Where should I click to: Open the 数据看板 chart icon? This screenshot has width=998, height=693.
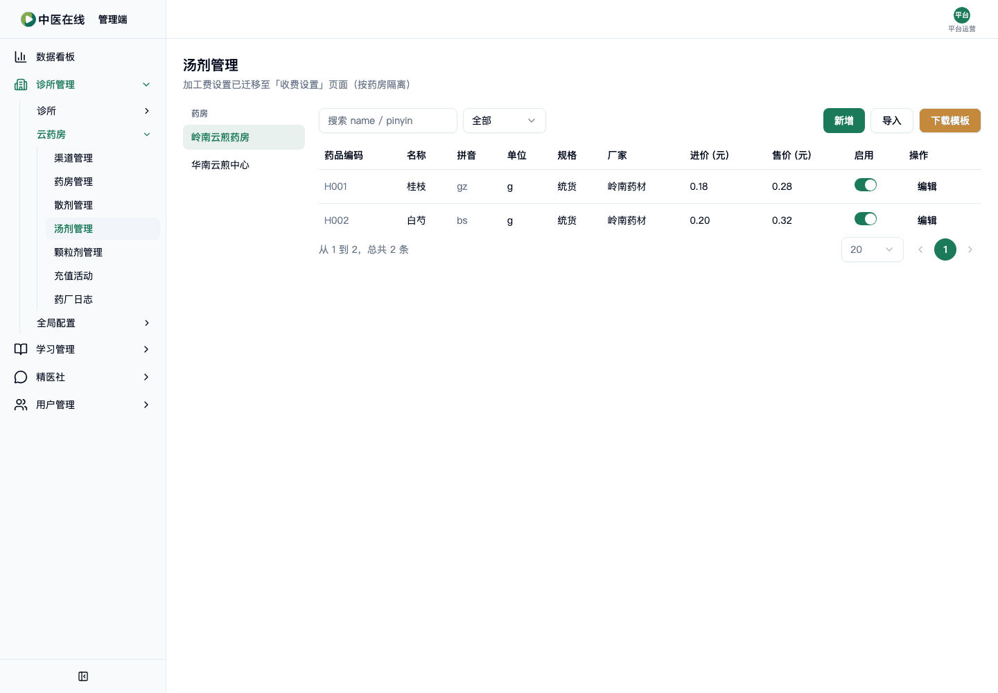21,57
